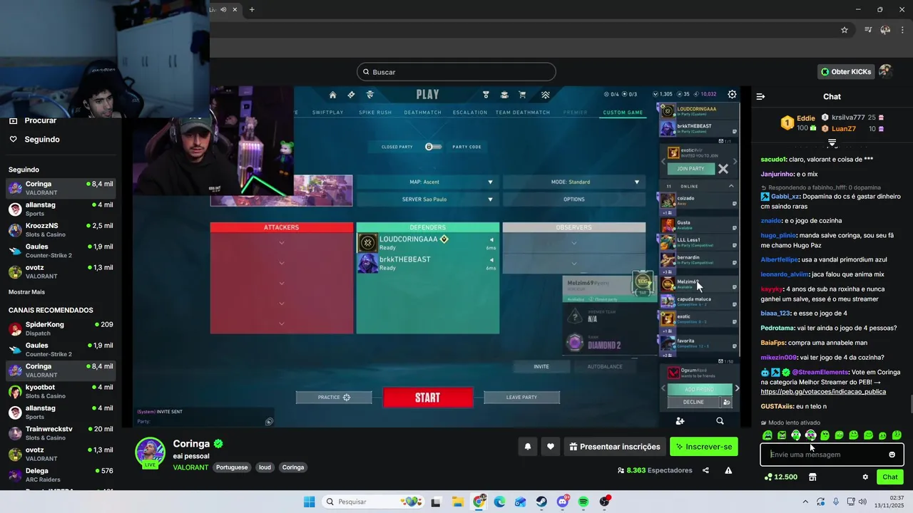Expand the Attackers first slot chevron
Image resolution: width=913 pixels, height=513 pixels.
click(x=282, y=243)
